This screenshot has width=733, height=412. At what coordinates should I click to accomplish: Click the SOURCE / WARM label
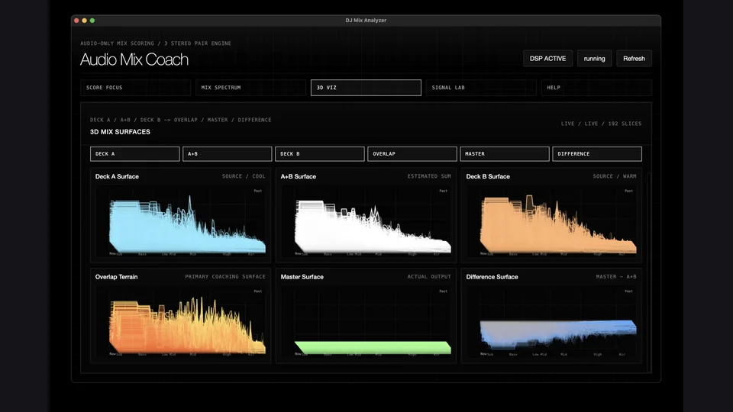coord(614,176)
